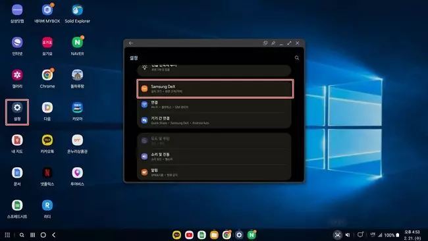Show recent apps in the taskbar
This screenshot has width=428, height=241.
click(x=32, y=234)
